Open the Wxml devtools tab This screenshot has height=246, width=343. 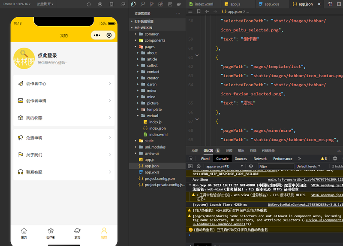[205, 158]
